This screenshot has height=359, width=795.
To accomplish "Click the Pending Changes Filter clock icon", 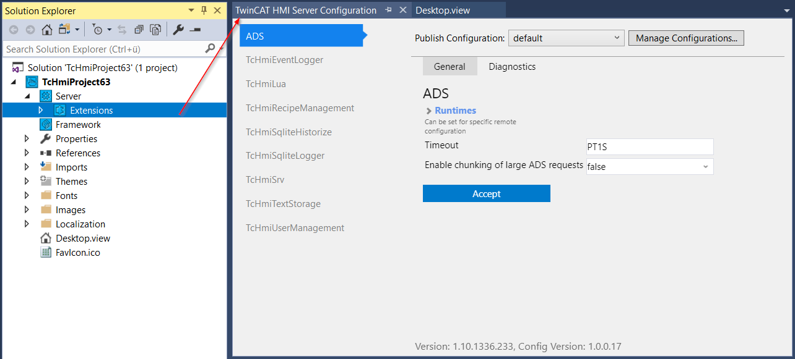I will click(x=98, y=30).
